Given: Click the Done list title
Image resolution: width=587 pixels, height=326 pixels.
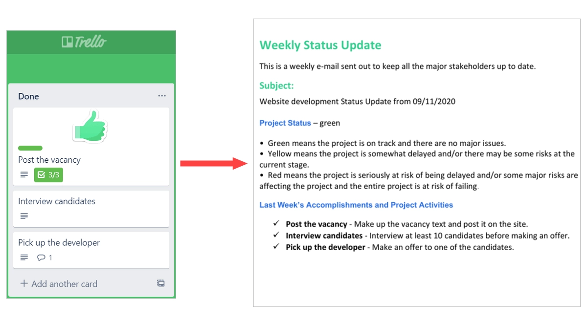Looking at the screenshot, I should pyautogui.click(x=28, y=96).
